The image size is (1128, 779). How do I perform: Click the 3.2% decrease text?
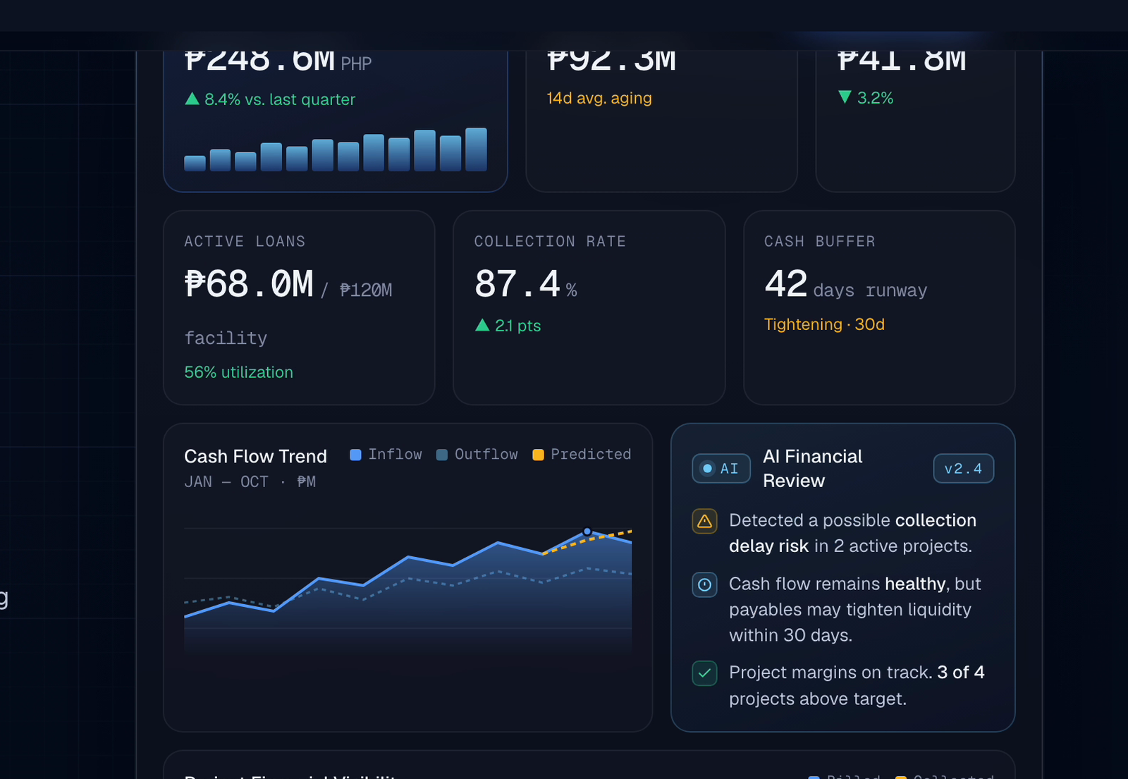(875, 98)
